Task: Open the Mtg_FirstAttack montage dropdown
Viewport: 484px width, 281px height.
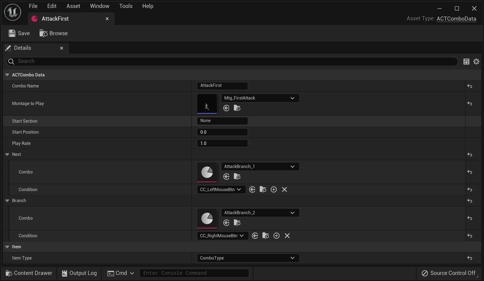Action: [260, 98]
